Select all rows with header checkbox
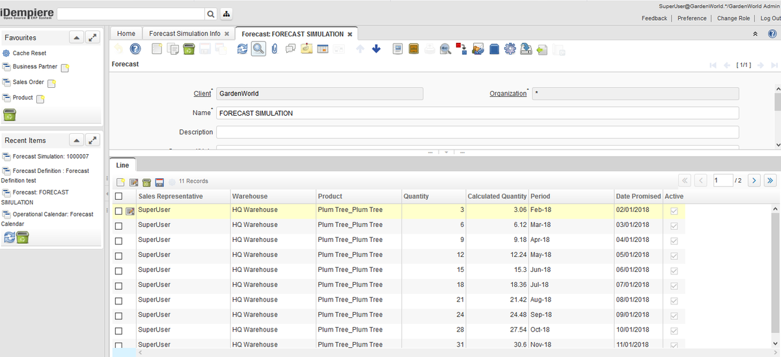The image size is (781, 357). pyautogui.click(x=118, y=196)
